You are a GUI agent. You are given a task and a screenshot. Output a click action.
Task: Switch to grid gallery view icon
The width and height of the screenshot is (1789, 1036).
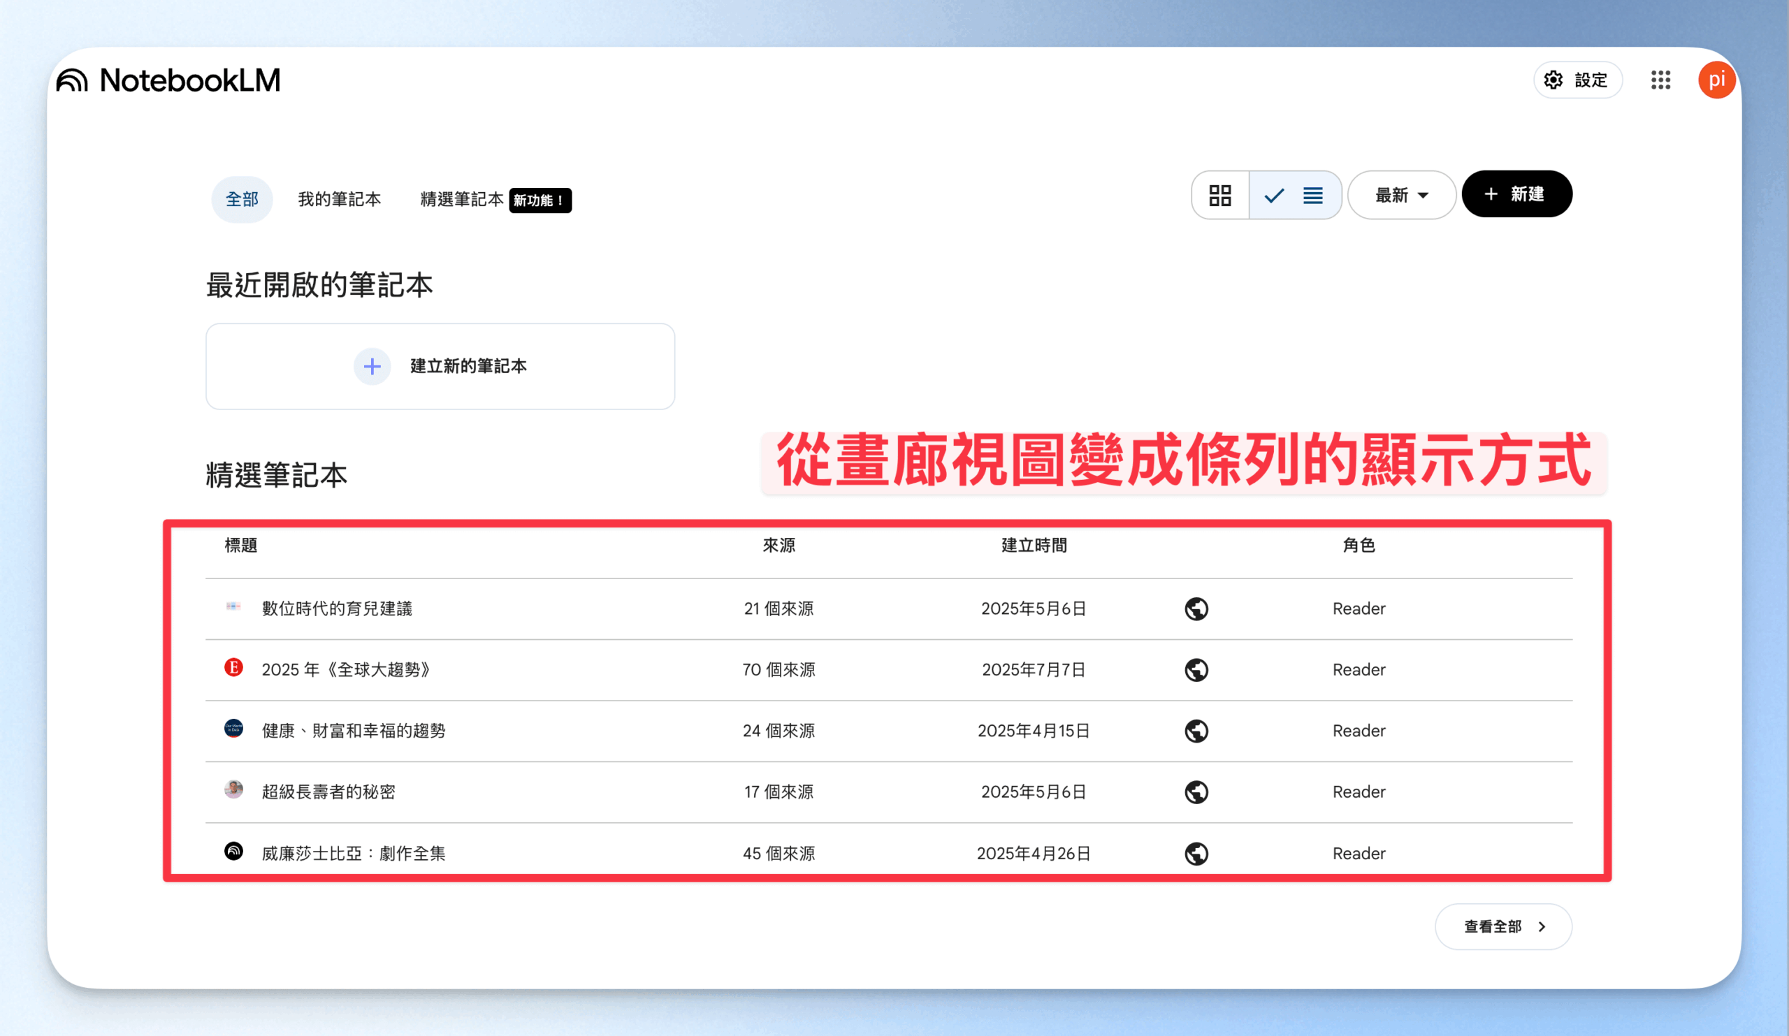[x=1219, y=195]
